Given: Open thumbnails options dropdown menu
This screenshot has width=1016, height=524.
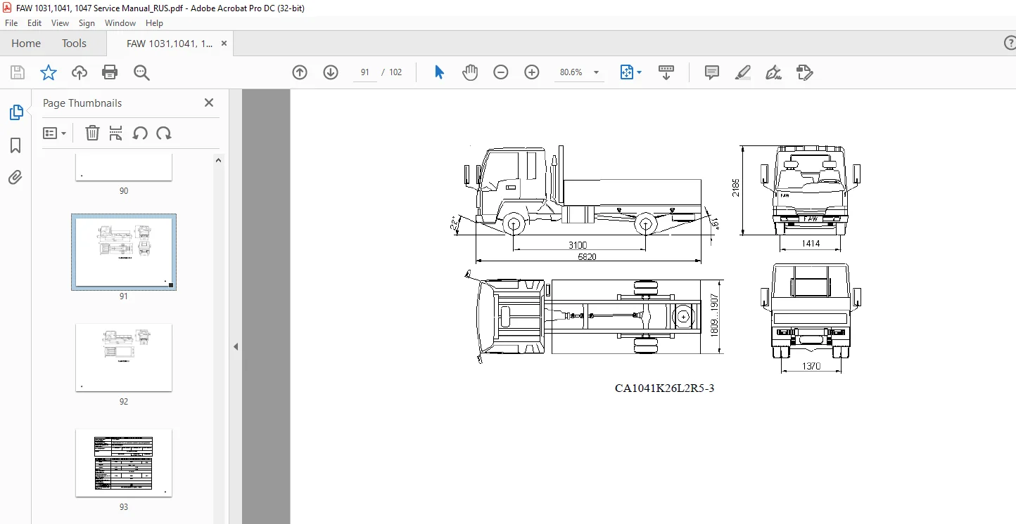Looking at the screenshot, I should coord(54,133).
